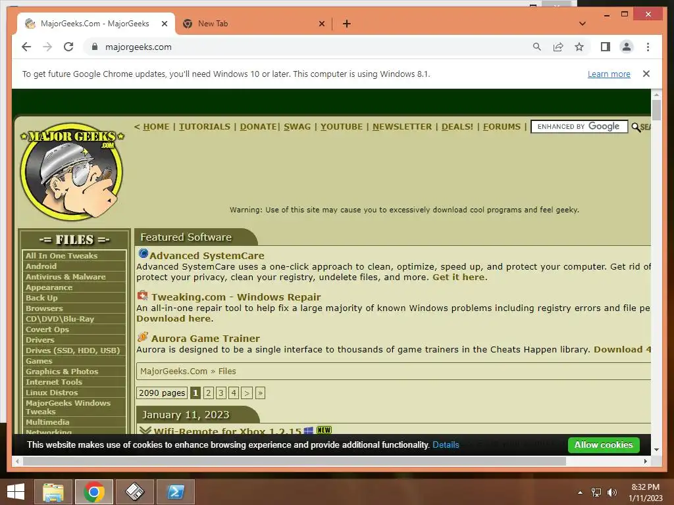674x505 pixels.
Task: Click the Allow cookies button
Action: (604, 445)
